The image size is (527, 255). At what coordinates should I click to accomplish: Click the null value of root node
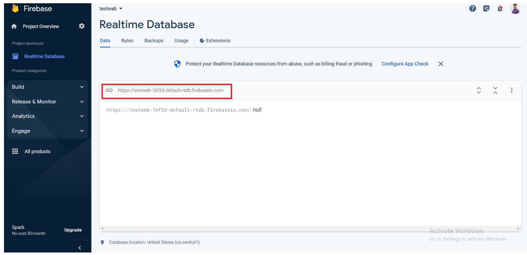pos(257,110)
